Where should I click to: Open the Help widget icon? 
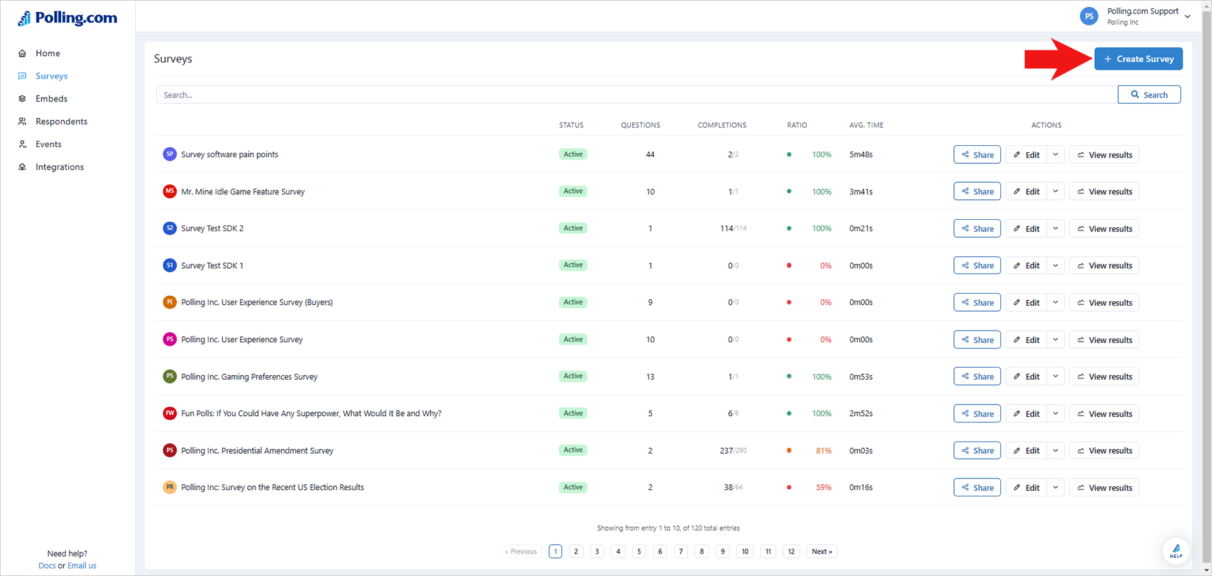pos(1176,551)
